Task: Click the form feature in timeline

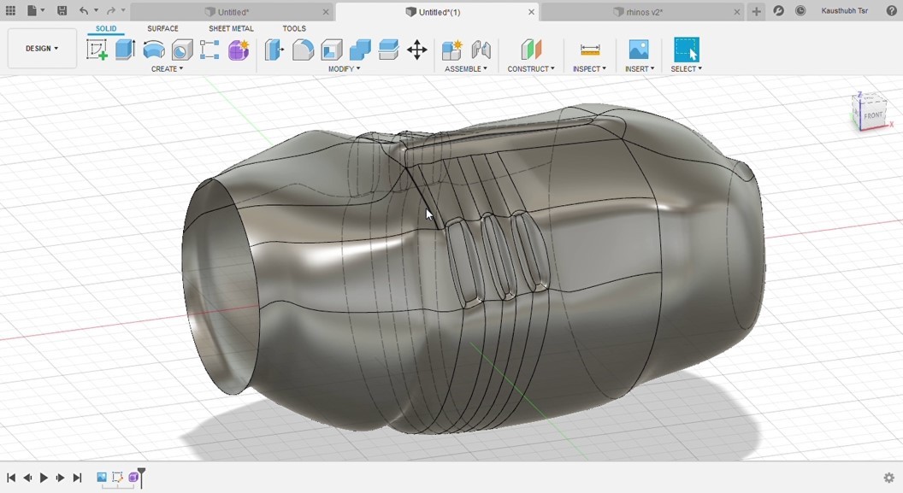Action: (134, 478)
